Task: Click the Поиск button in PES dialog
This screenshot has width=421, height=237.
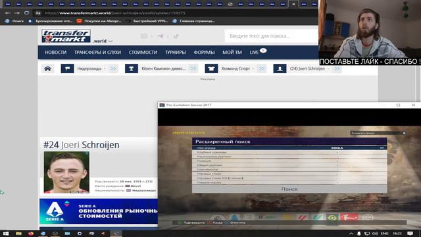Action: pyautogui.click(x=289, y=189)
